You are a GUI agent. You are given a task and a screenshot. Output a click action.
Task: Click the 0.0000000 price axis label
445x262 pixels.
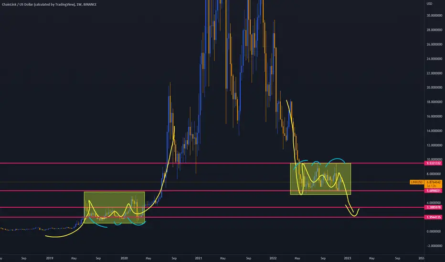pyautogui.click(x=434, y=232)
